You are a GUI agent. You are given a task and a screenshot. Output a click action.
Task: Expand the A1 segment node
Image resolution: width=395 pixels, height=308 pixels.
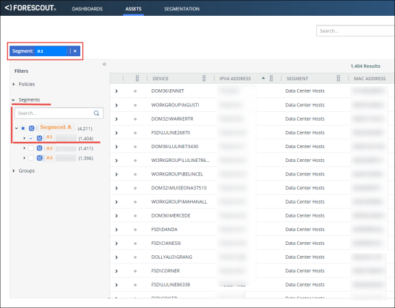24,138
